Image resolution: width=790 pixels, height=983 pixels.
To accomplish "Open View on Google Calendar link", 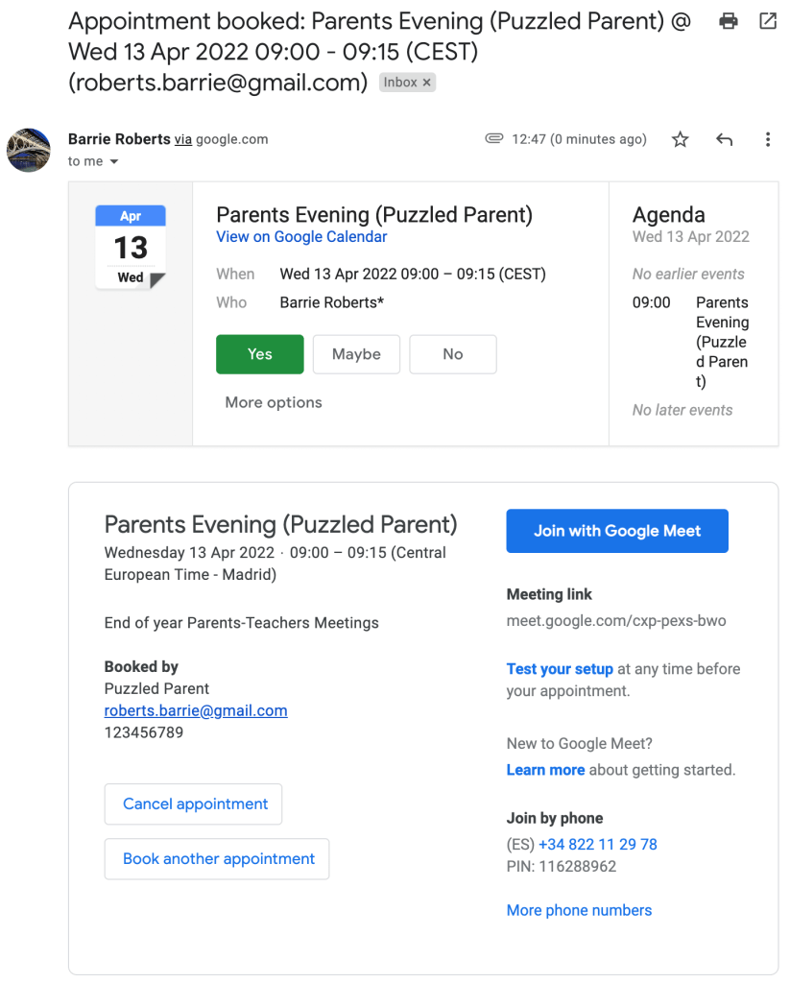I will pyautogui.click(x=301, y=237).
